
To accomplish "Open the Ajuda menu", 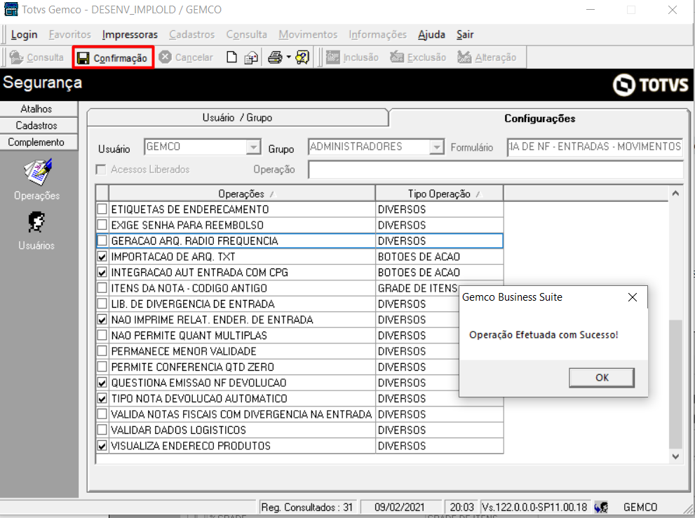I will 431,34.
